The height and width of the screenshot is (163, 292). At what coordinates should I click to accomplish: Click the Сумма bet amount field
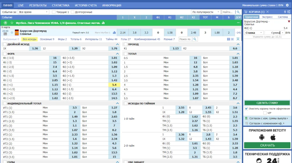[x=274, y=33]
